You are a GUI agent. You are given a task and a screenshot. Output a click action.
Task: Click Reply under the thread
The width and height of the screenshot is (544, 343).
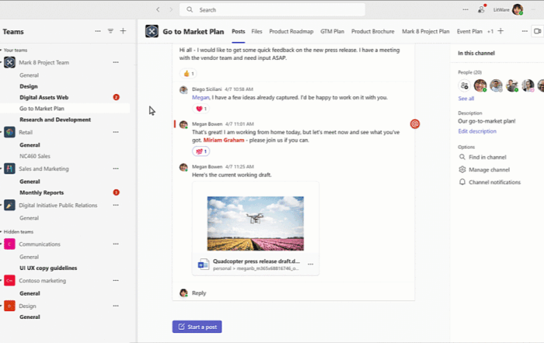click(x=199, y=293)
